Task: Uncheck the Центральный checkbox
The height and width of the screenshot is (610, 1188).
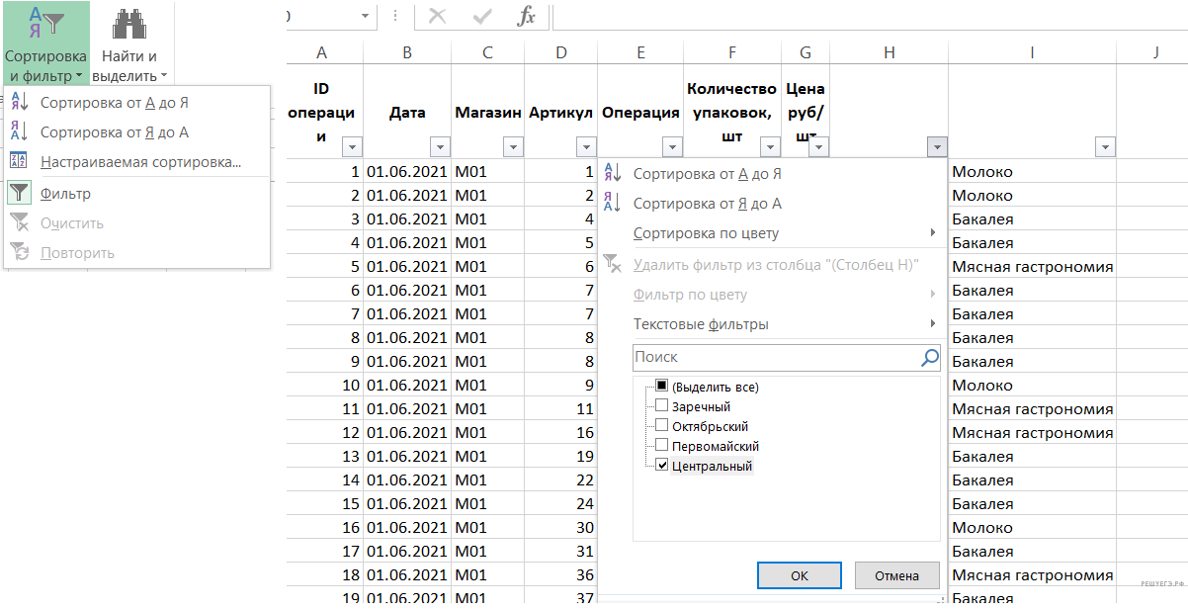Action: pyautogui.click(x=662, y=466)
